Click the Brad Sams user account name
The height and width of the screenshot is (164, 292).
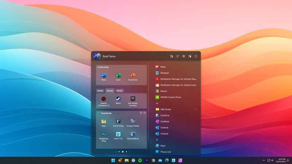pyautogui.click(x=109, y=56)
